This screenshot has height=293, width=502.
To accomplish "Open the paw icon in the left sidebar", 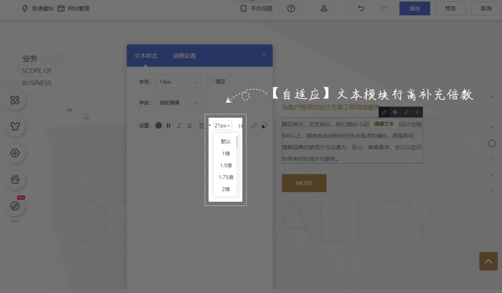I will pos(14,180).
